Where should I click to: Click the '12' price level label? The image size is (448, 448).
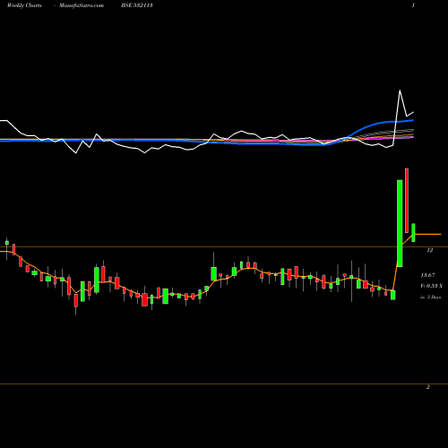(429, 250)
